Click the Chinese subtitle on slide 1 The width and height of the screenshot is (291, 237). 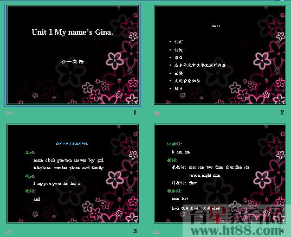(x=72, y=61)
